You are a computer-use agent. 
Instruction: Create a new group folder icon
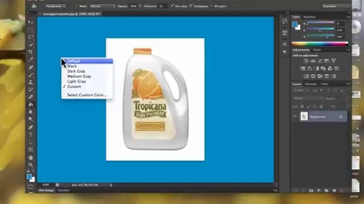pos(326,190)
